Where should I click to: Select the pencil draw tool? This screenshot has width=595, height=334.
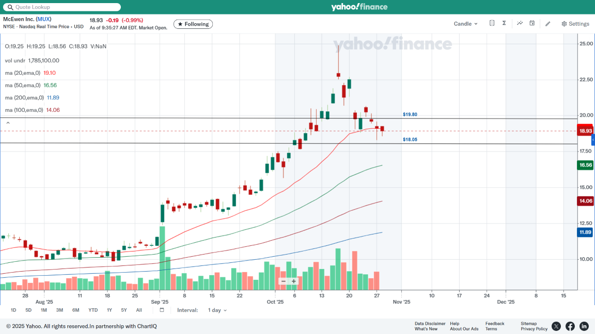pos(548,24)
